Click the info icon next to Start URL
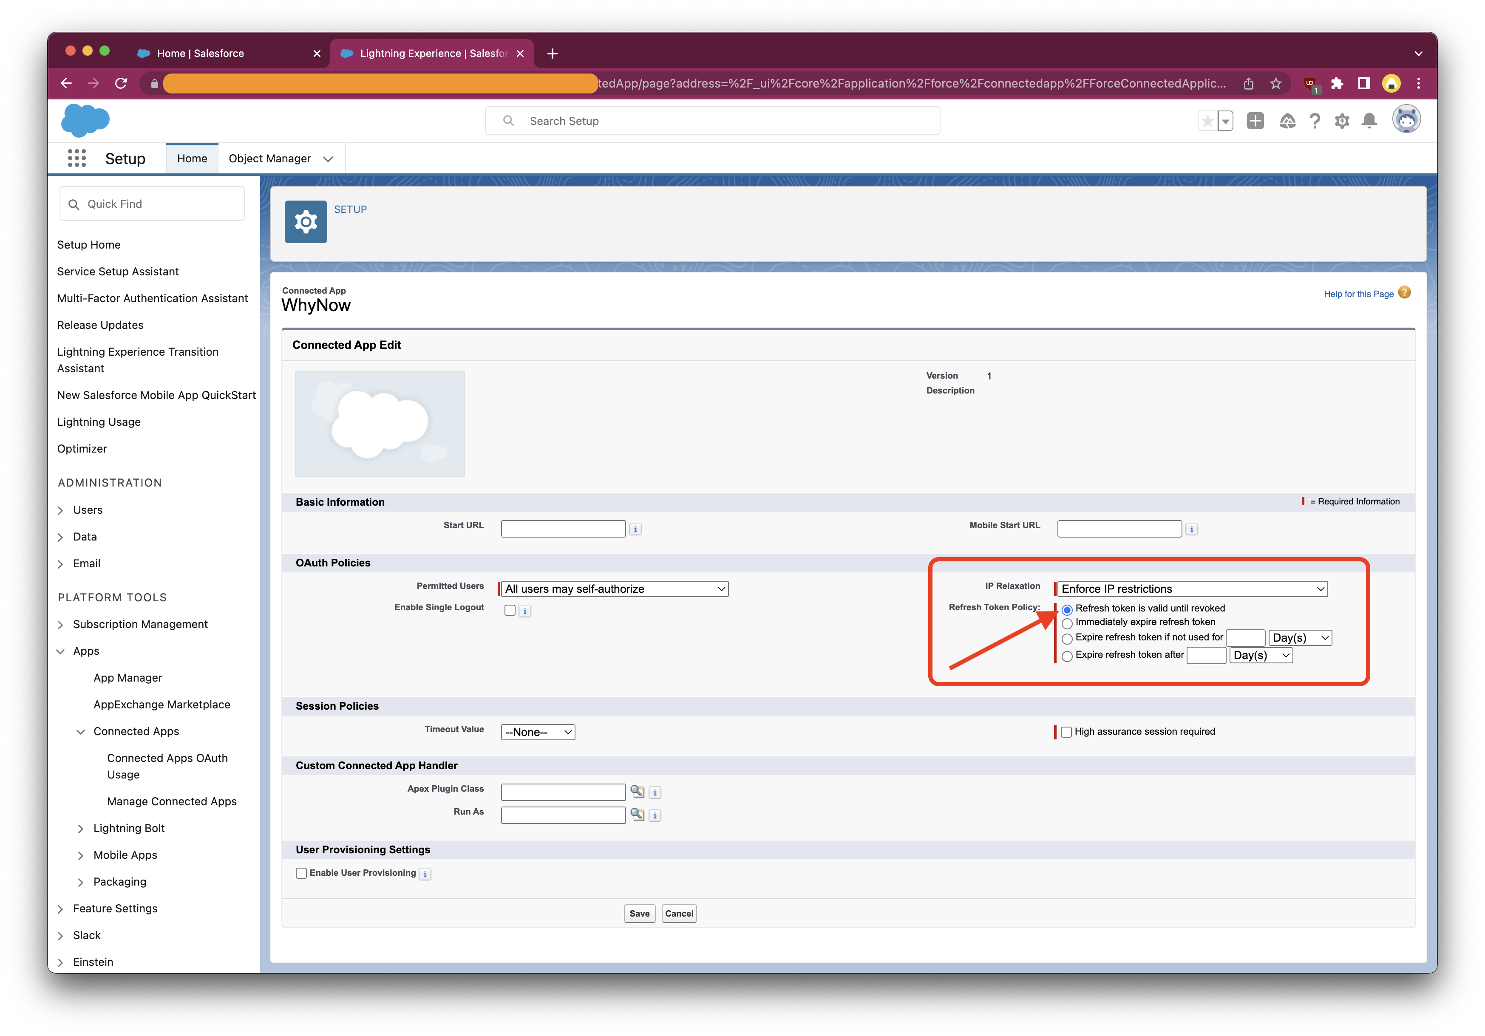The width and height of the screenshot is (1485, 1036). 636,529
